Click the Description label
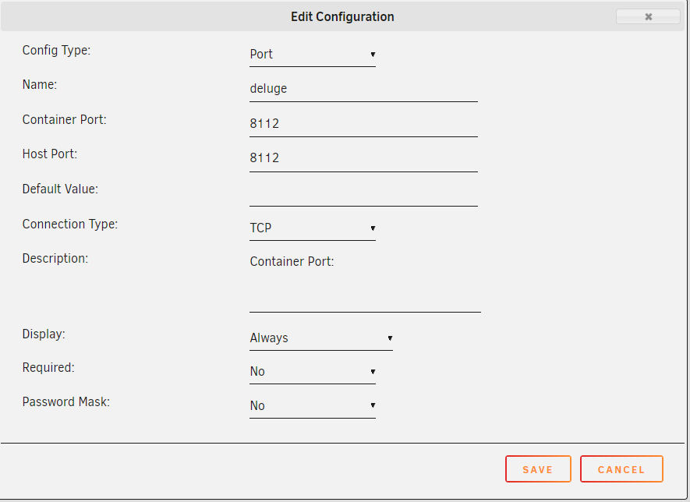 coord(55,259)
